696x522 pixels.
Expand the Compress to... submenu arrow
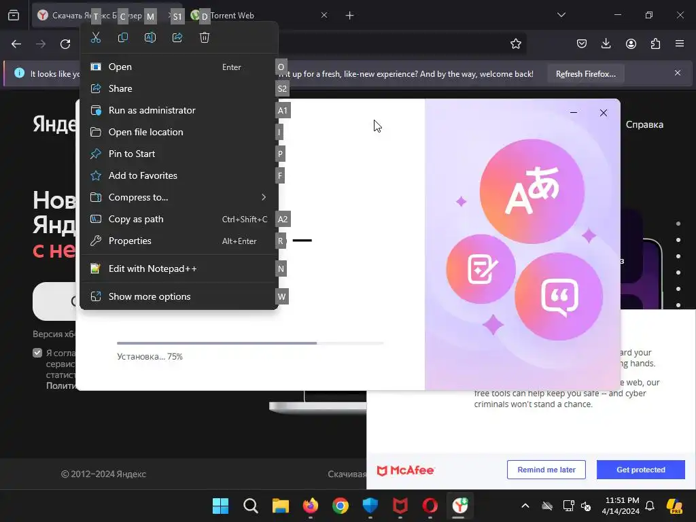coord(264,197)
